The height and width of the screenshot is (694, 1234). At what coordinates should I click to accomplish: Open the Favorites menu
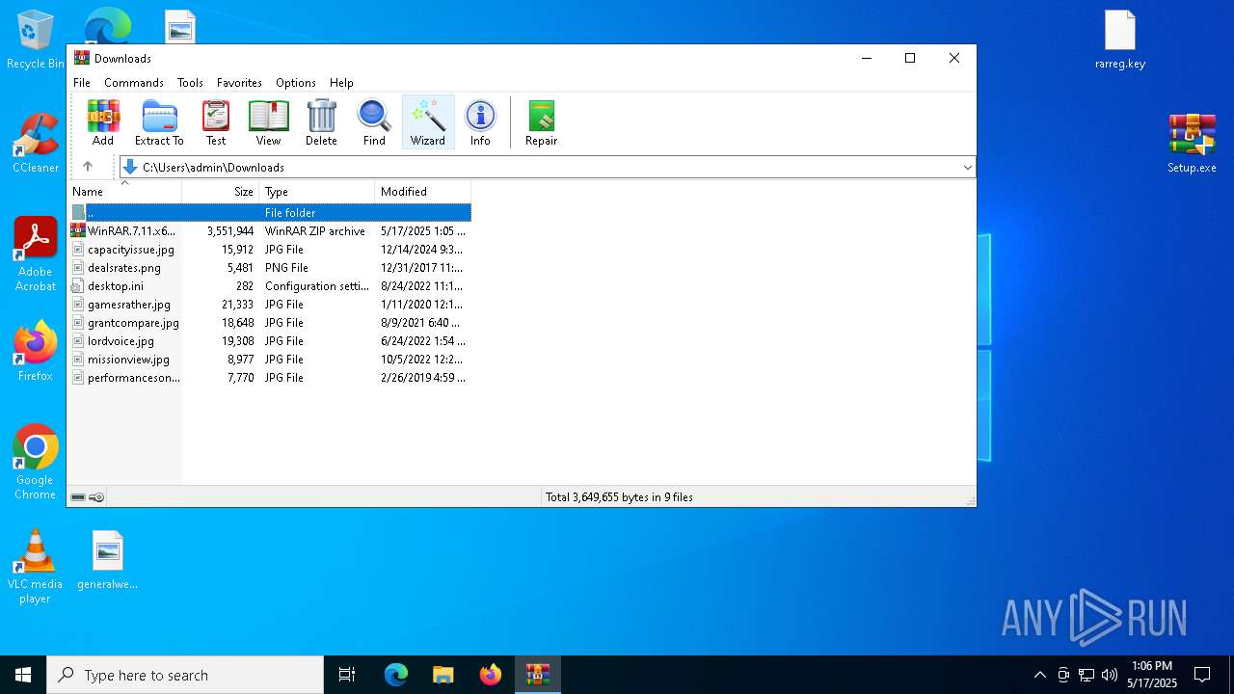tap(239, 83)
